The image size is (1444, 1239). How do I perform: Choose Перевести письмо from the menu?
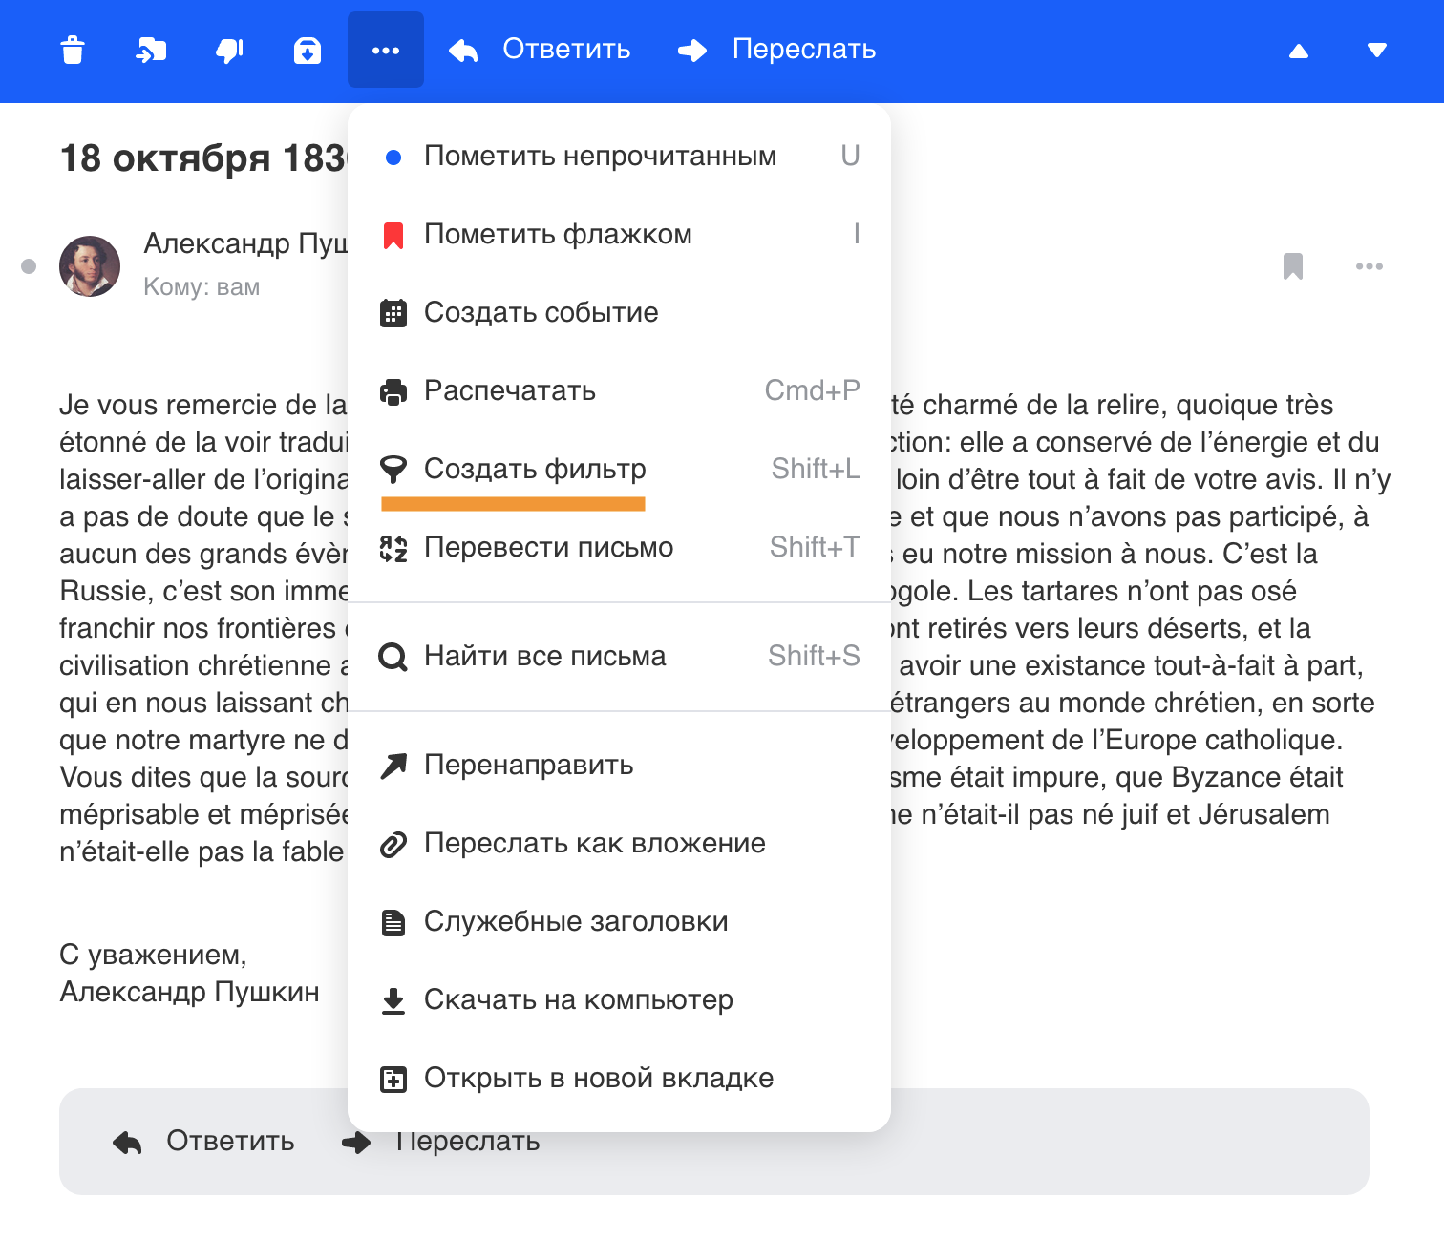point(619,547)
